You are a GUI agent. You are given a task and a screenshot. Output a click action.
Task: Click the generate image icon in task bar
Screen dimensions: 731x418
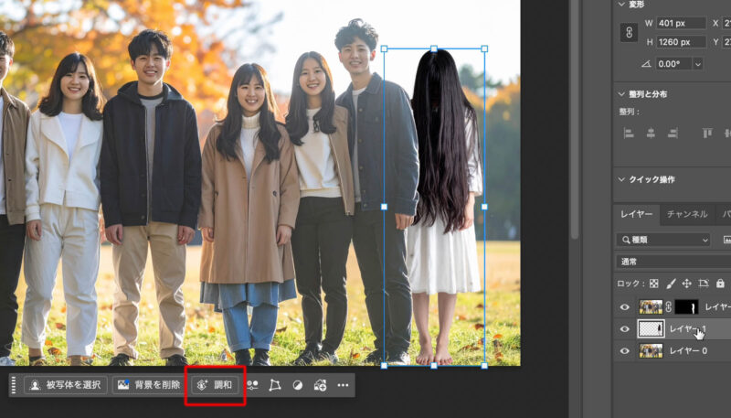[x=320, y=385]
